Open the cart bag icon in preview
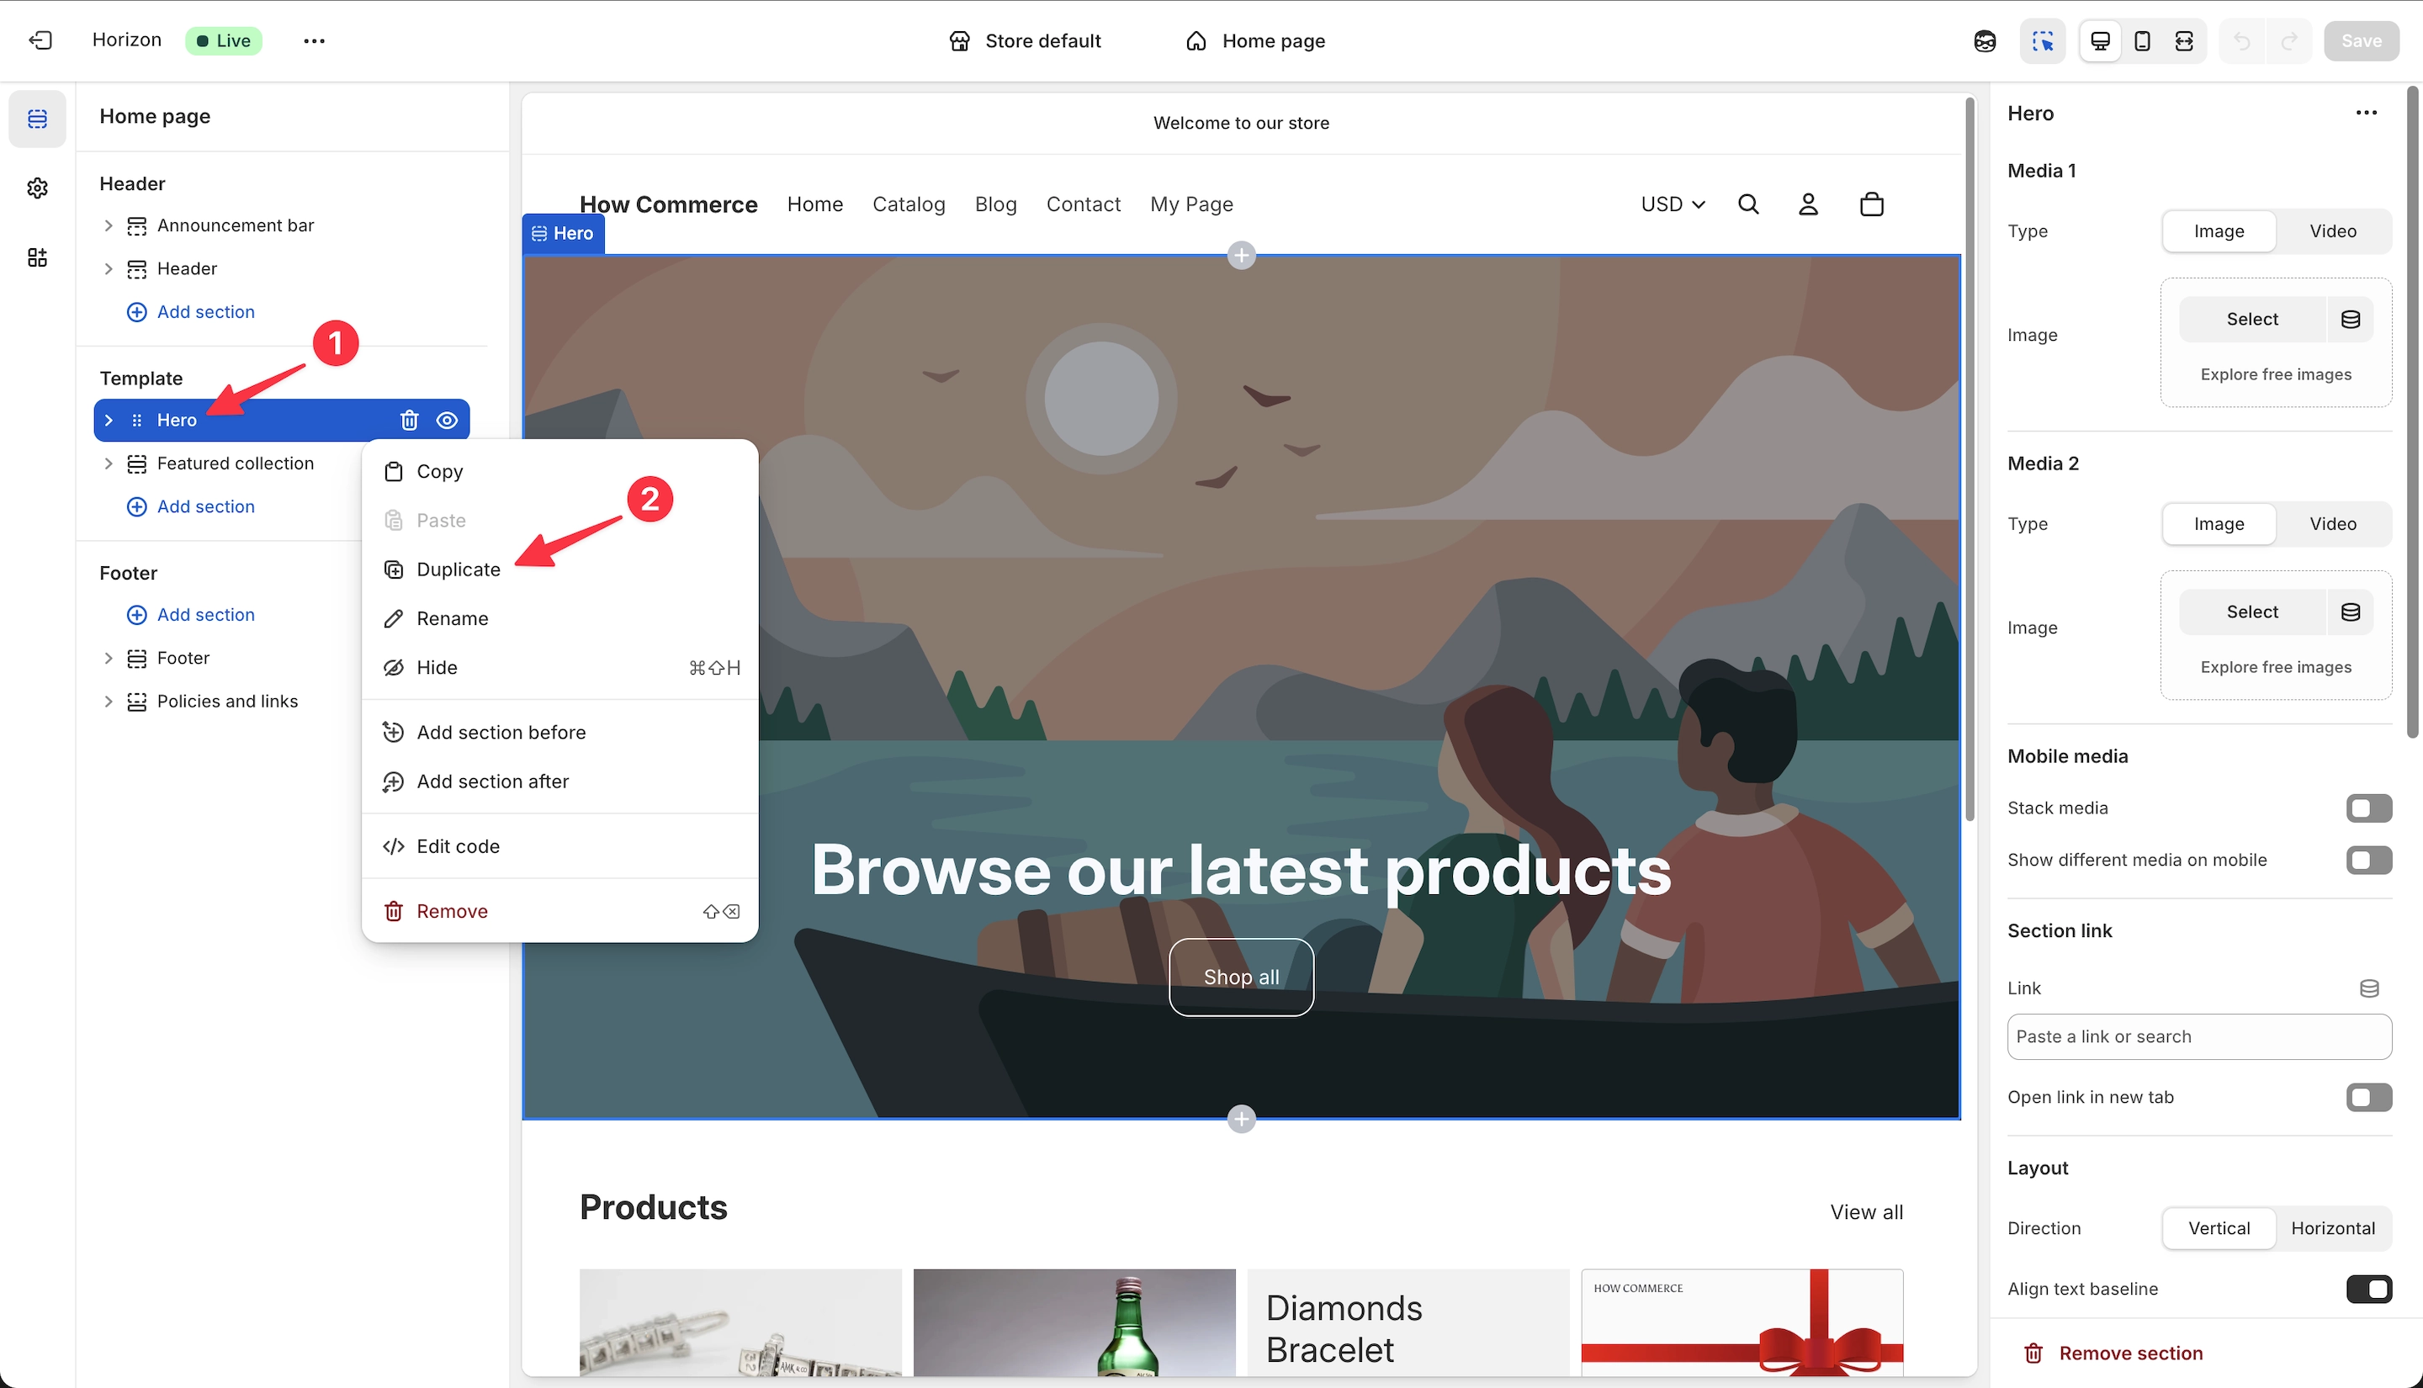2423x1388 pixels. click(x=1872, y=204)
